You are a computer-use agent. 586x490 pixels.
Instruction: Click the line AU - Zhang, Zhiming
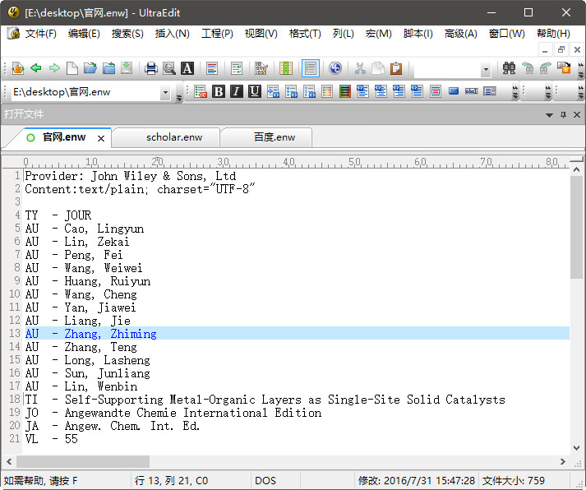click(298, 334)
